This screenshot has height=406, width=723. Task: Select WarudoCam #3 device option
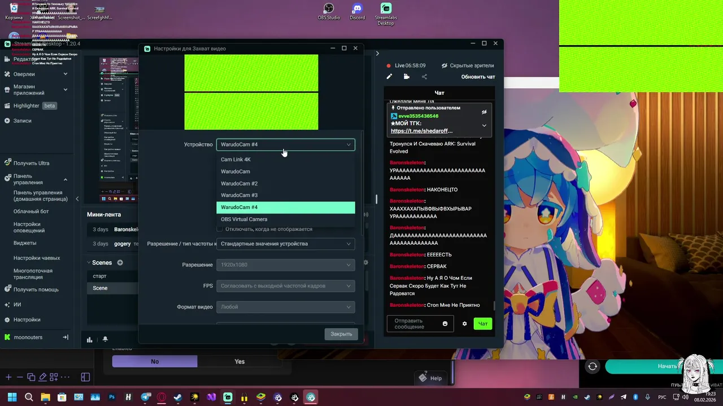(x=286, y=195)
